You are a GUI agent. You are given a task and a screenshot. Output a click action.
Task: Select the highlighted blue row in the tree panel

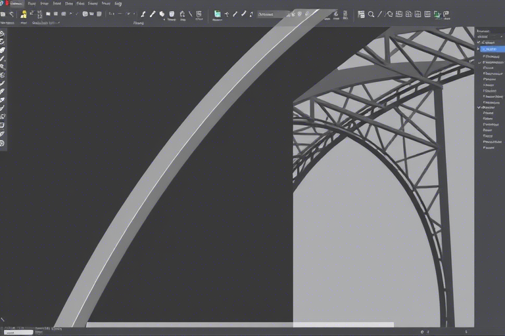[x=492, y=49]
